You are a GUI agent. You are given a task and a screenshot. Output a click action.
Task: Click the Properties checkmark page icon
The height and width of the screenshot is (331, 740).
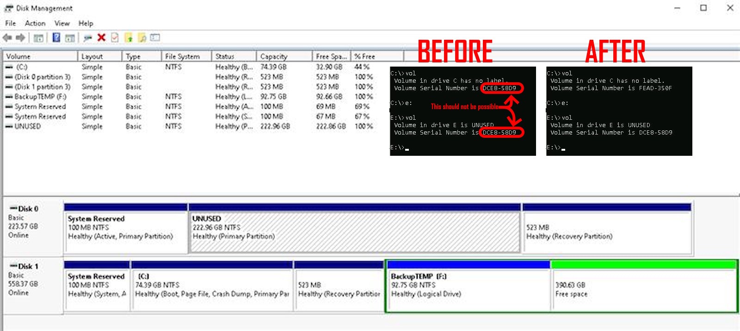tap(115, 38)
